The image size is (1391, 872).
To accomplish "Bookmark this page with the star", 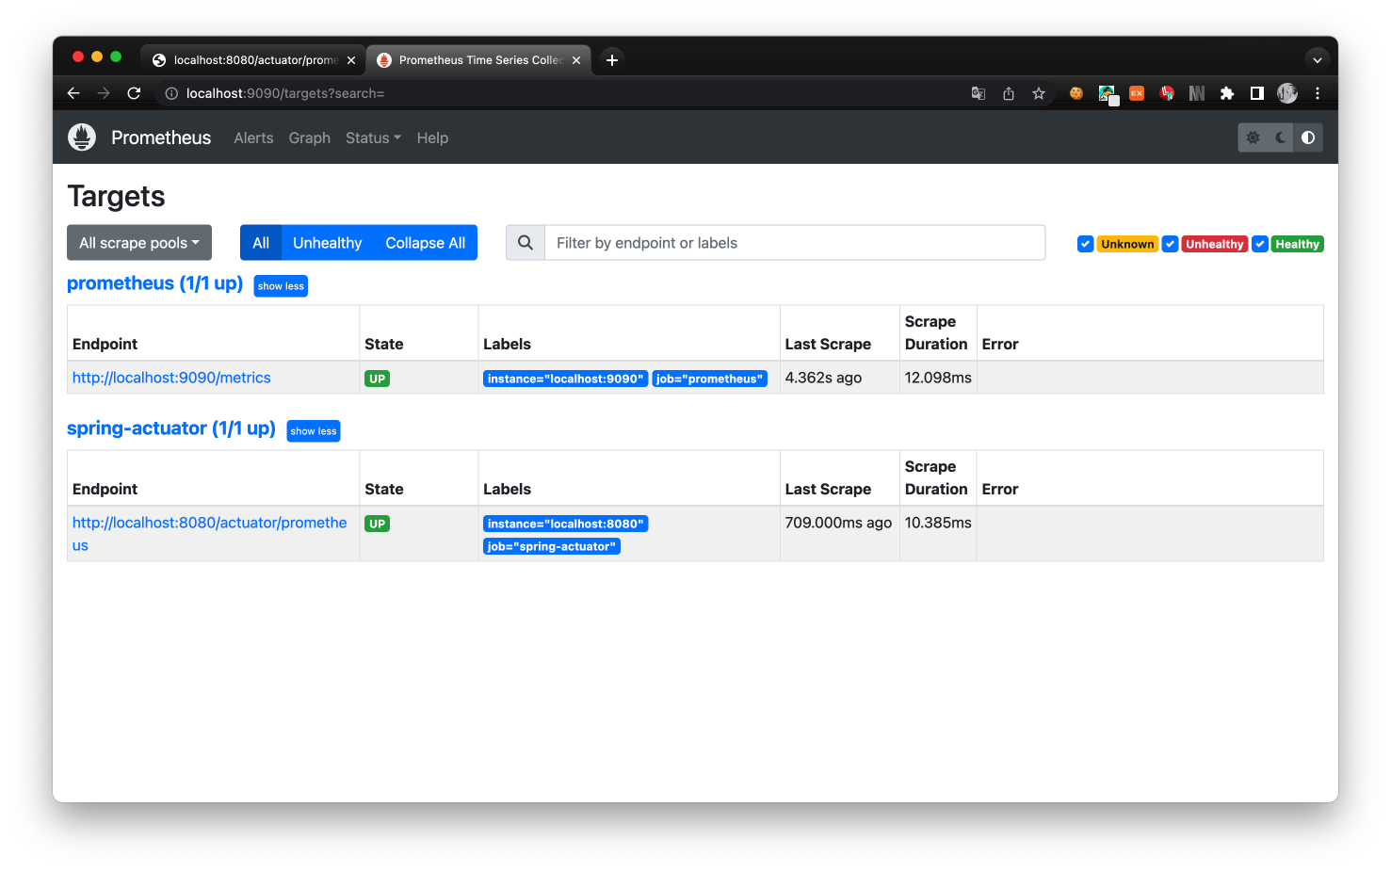I will 1039,93.
